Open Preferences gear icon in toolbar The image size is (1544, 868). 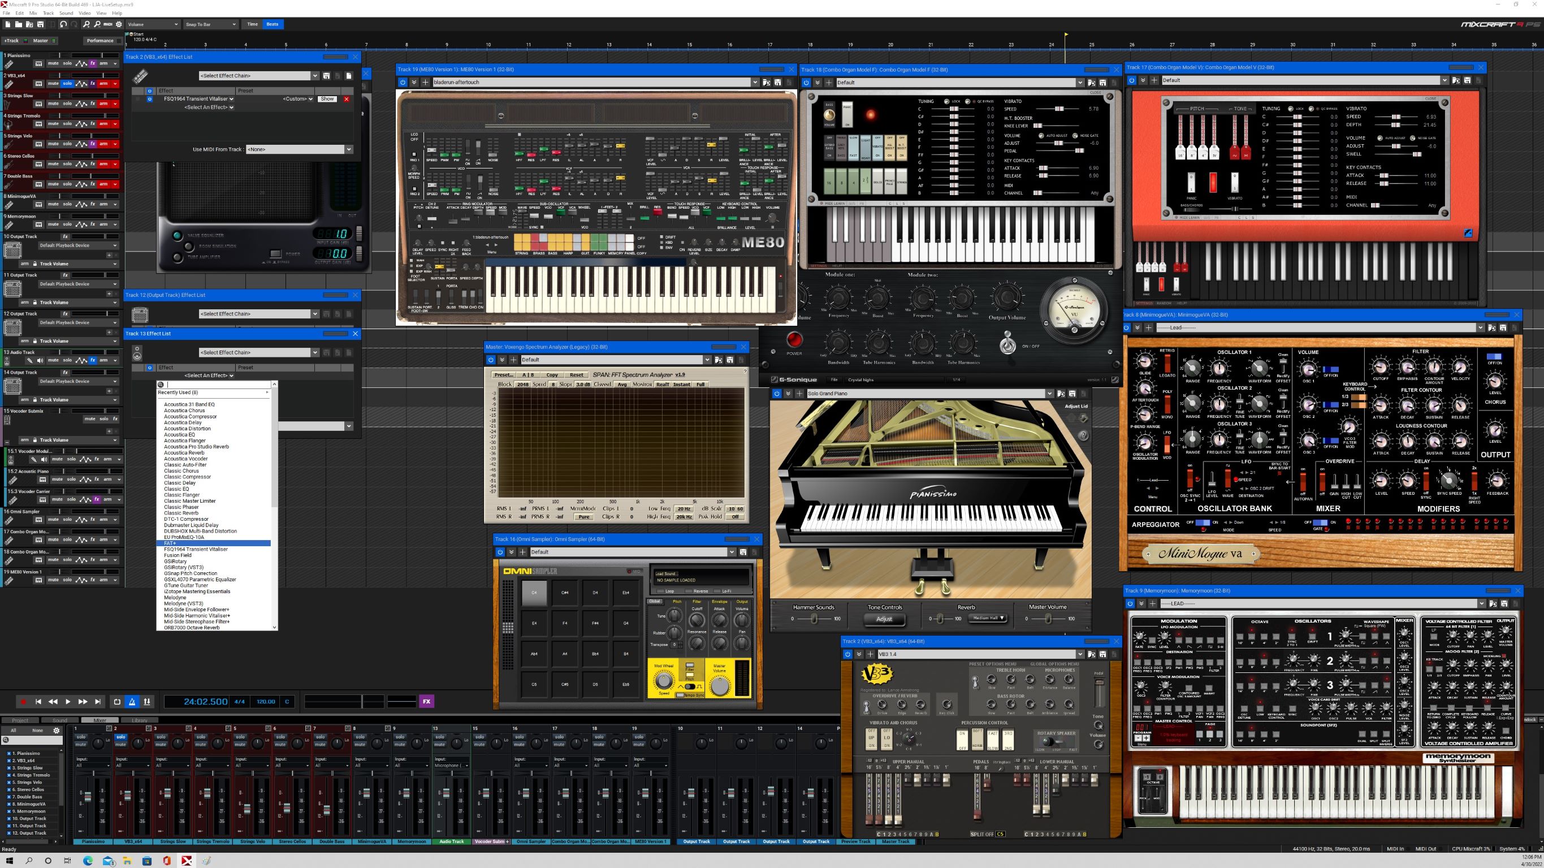[x=119, y=24]
